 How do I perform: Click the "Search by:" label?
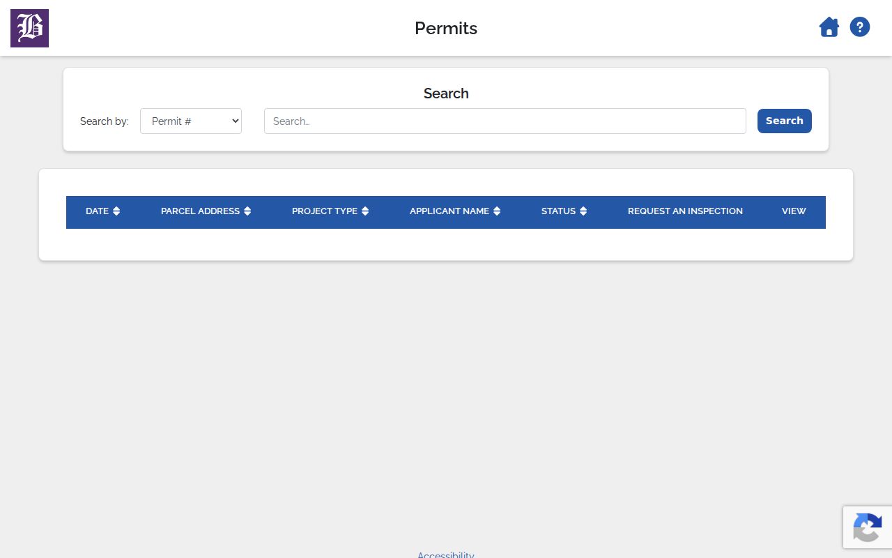pos(105,121)
